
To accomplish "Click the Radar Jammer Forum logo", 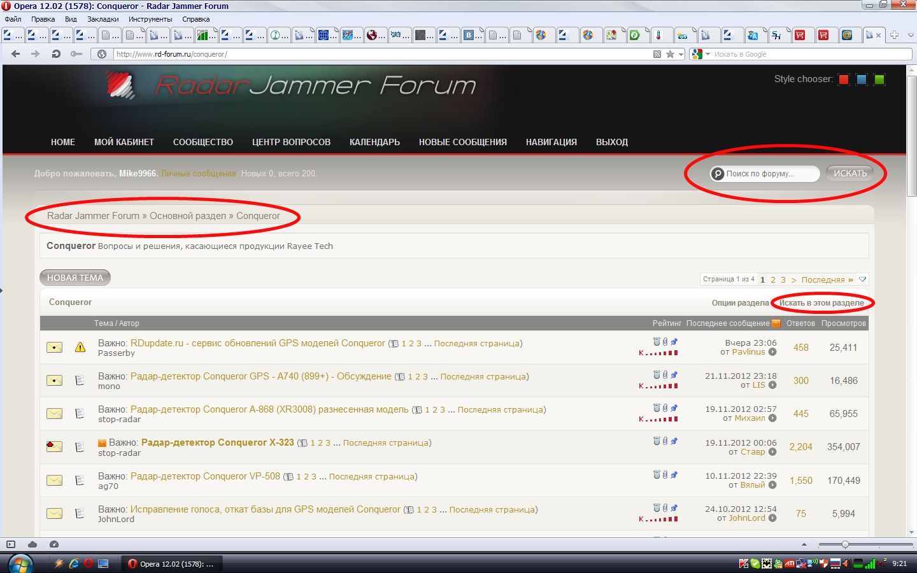I will [290, 85].
